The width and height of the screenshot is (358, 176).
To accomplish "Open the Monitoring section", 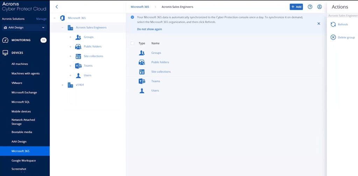I will (x=21, y=40).
